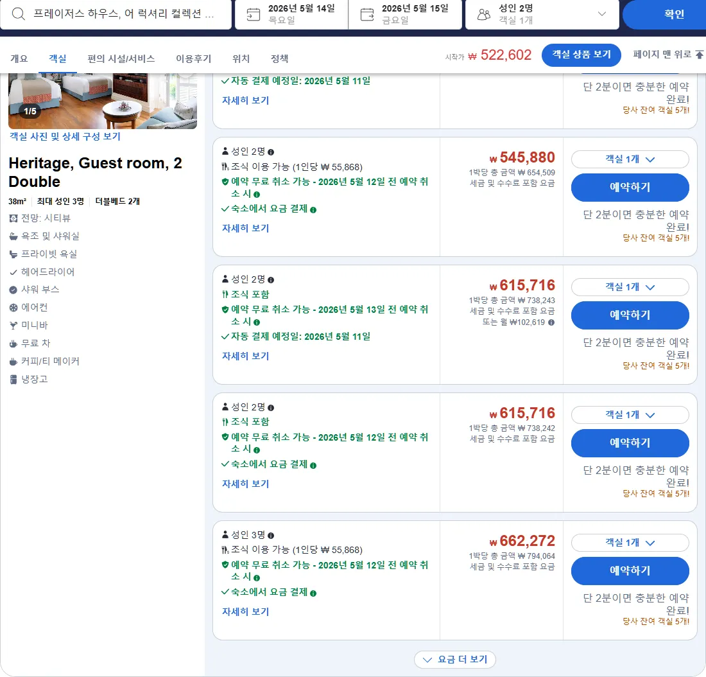Click person icon beside 성인 2명 in the offer with the monthly ₩102,619 option
Viewport: 706px width, 677px height.
pos(225,279)
